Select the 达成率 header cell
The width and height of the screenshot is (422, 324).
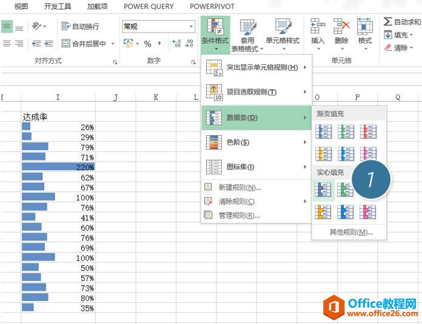(58, 117)
